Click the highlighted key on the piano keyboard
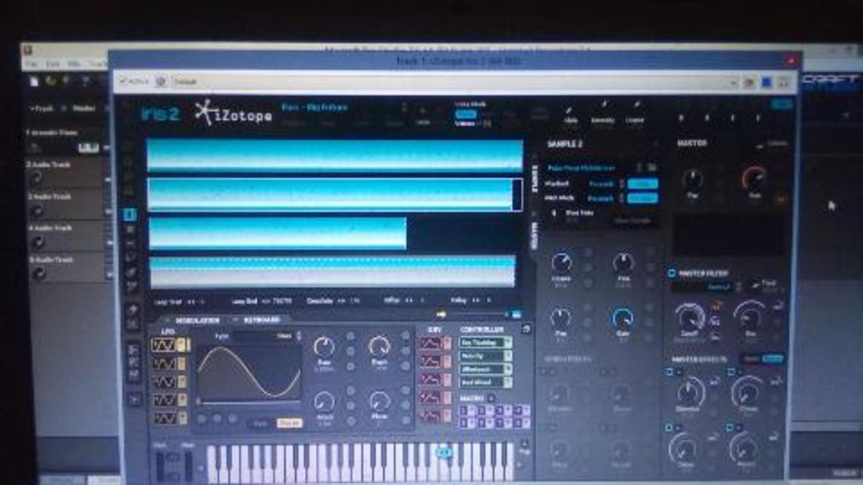863x485 pixels. [x=444, y=453]
